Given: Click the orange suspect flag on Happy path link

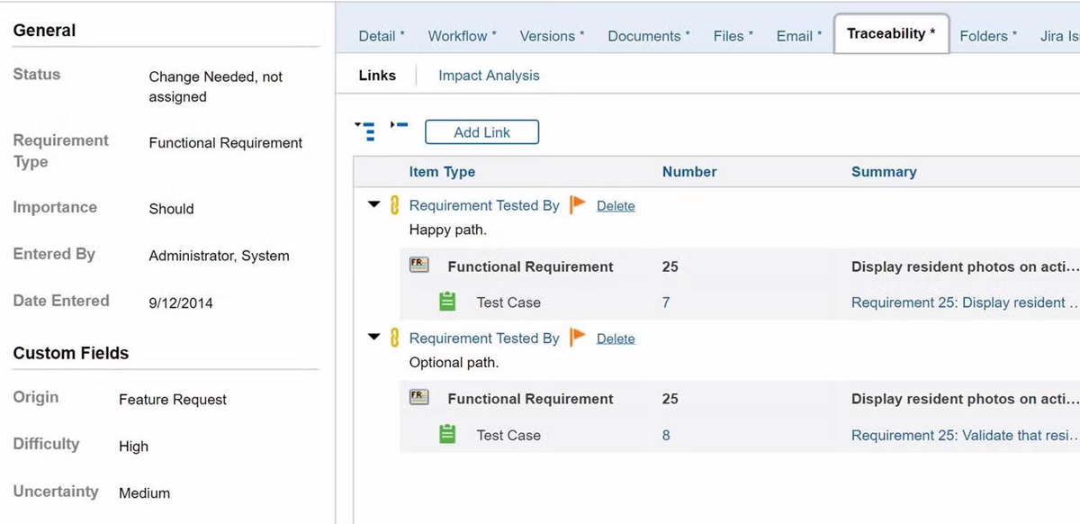Looking at the screenshot, I should (577, 204).
